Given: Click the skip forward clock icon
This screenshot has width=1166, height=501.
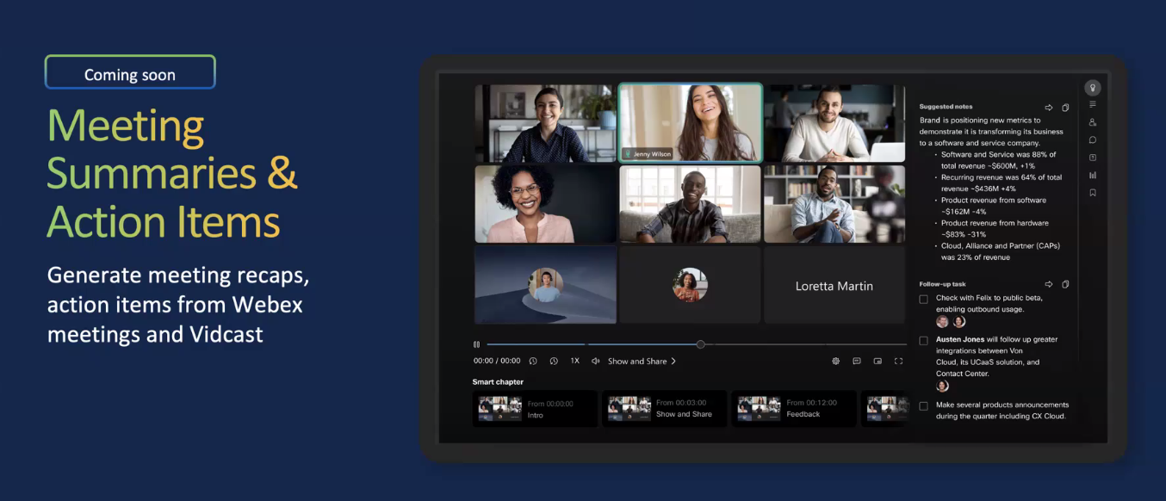Looking at the screenshot, I should coord(554,362).
